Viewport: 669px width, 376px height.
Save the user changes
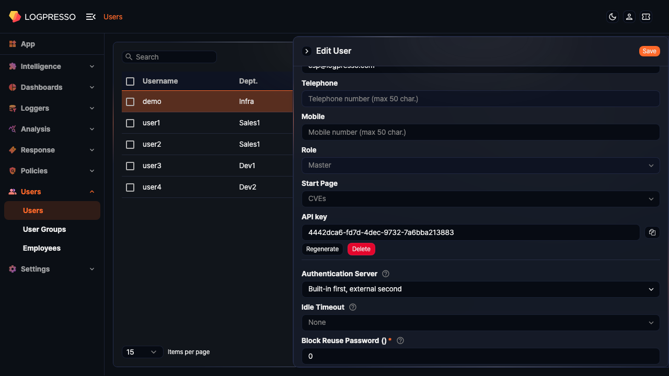click(649, 51)
